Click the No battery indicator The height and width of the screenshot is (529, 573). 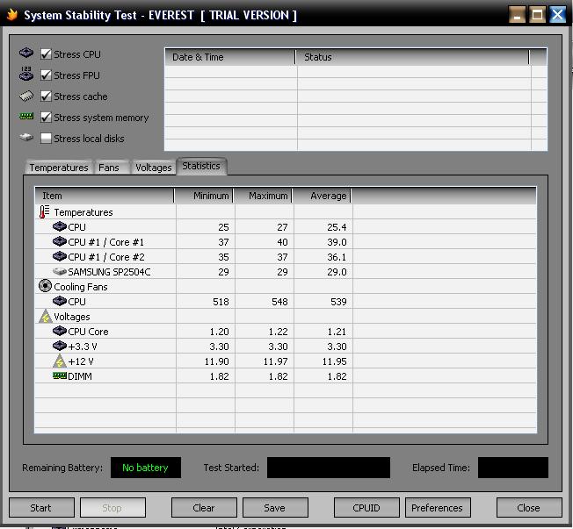pos(146,468)
